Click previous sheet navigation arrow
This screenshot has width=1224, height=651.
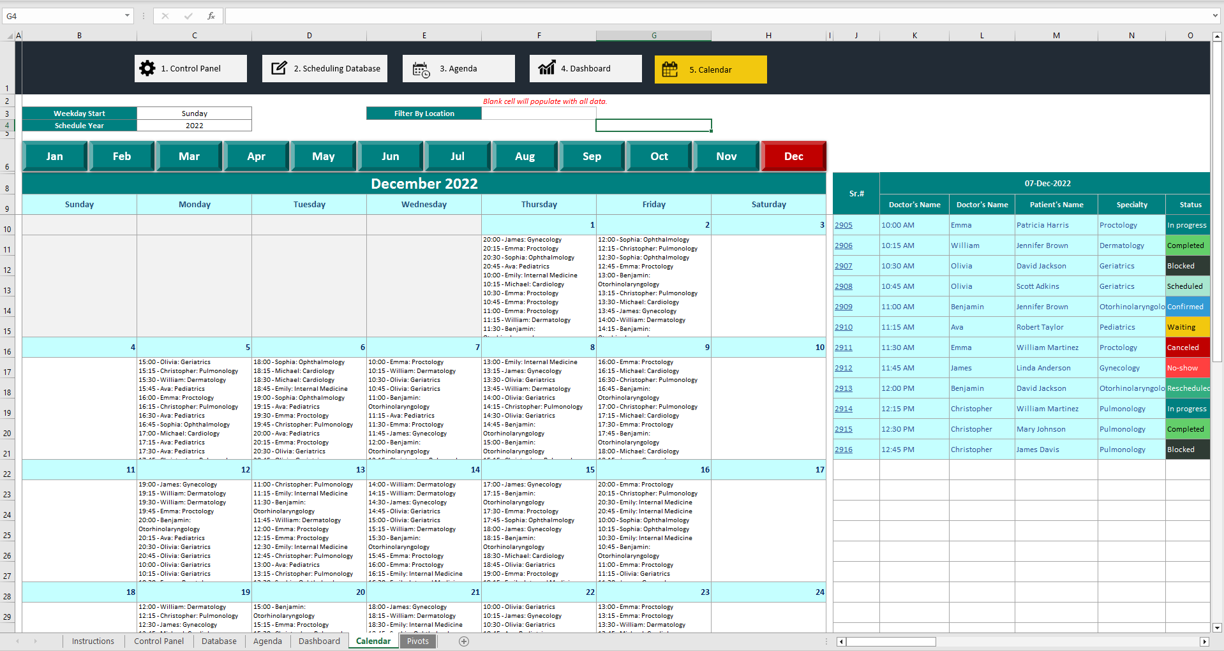17,641
